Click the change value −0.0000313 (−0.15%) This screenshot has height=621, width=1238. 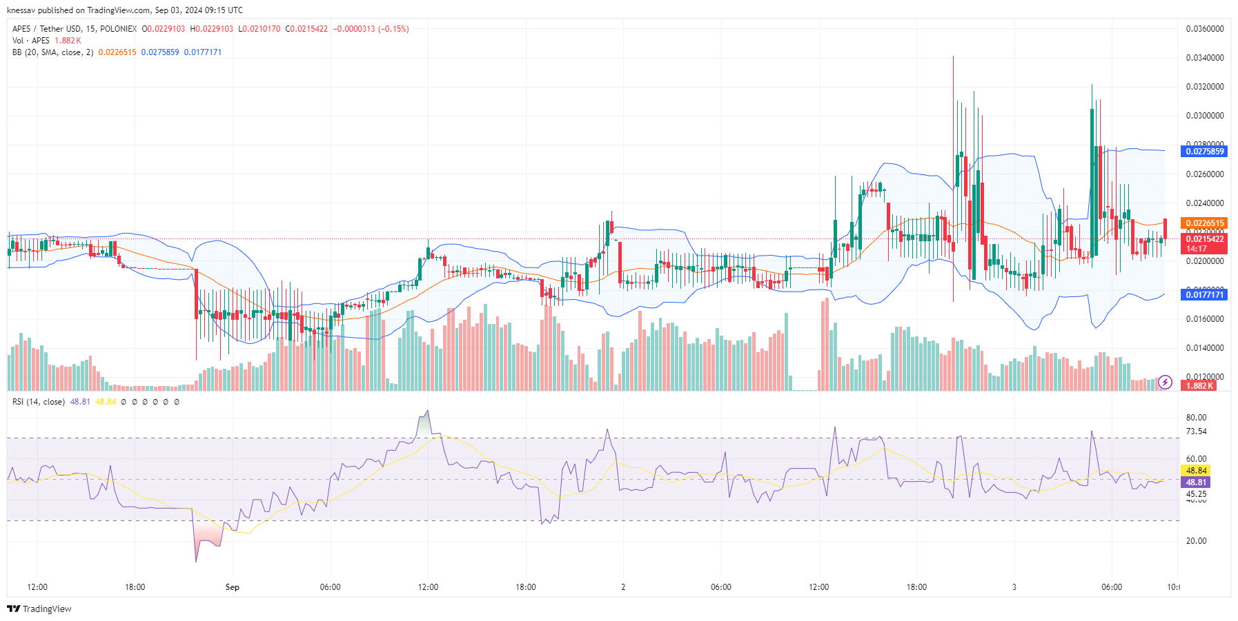(371, 29)
